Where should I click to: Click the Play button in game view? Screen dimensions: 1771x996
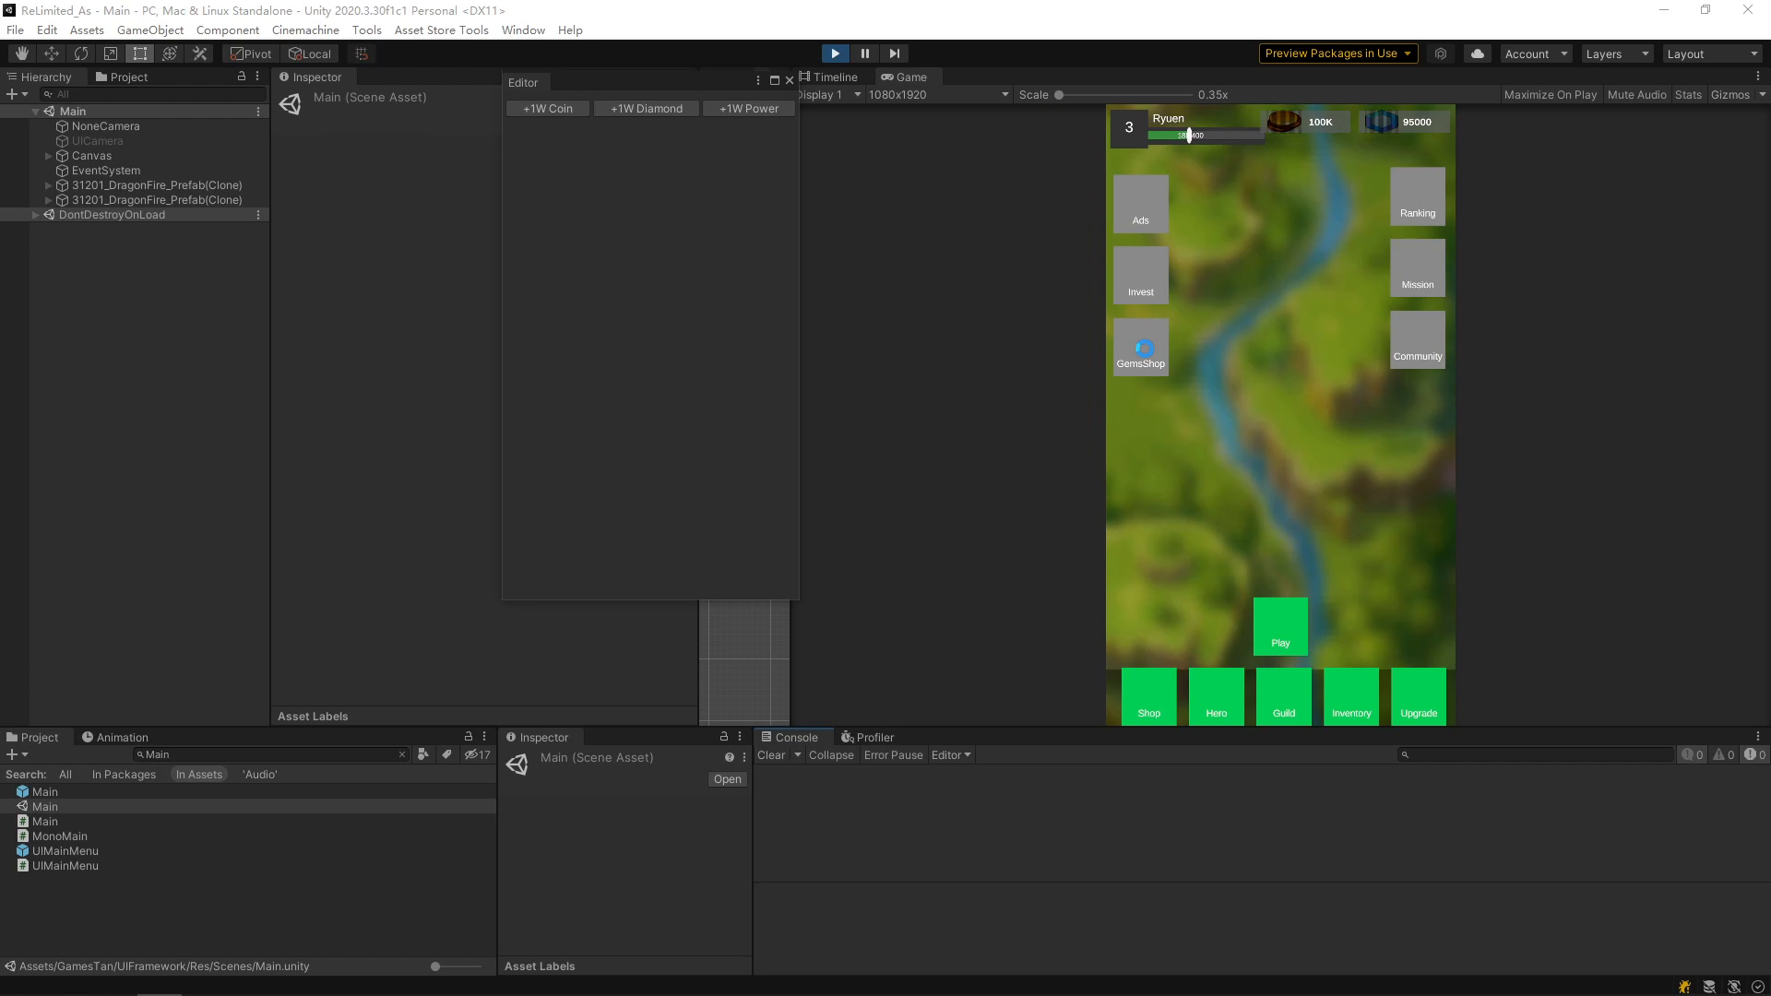1280,626
